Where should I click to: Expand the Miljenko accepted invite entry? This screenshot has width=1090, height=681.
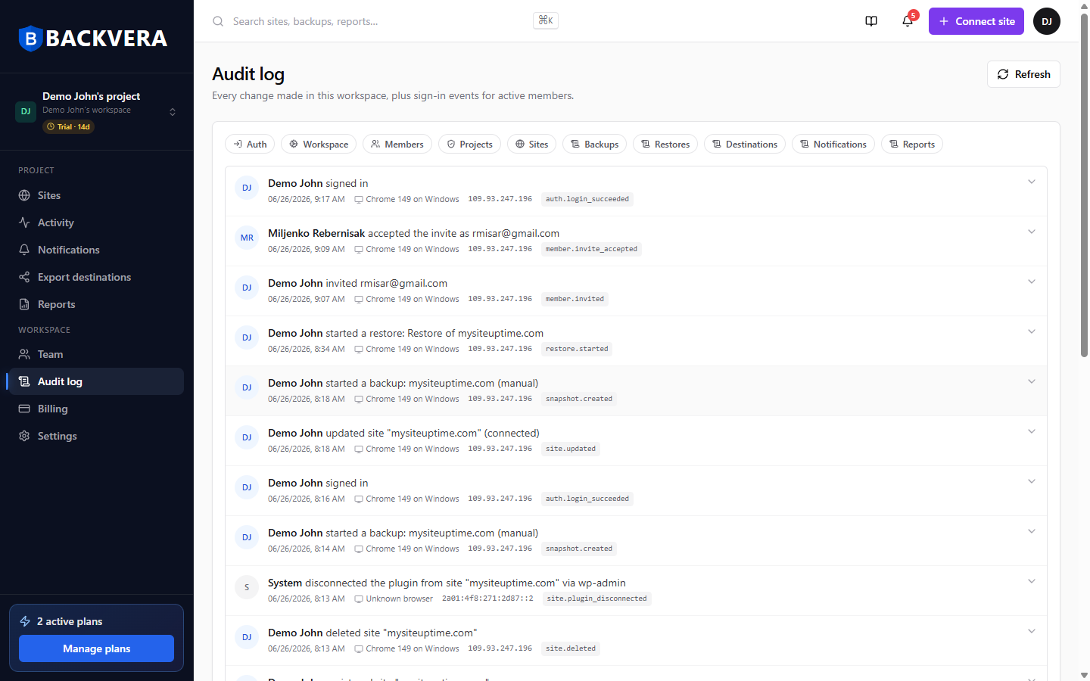pyautogui.click(x=1032, y=232)
